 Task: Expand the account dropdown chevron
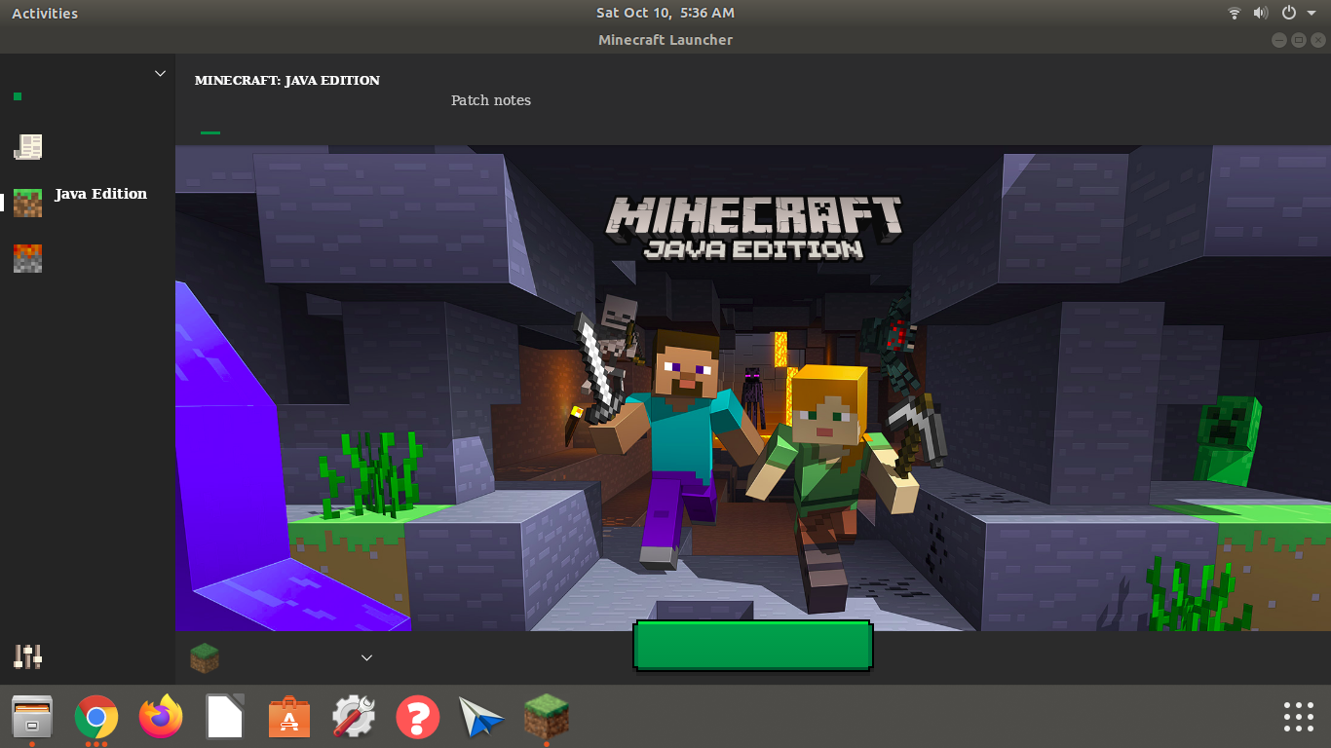point(161,74)
